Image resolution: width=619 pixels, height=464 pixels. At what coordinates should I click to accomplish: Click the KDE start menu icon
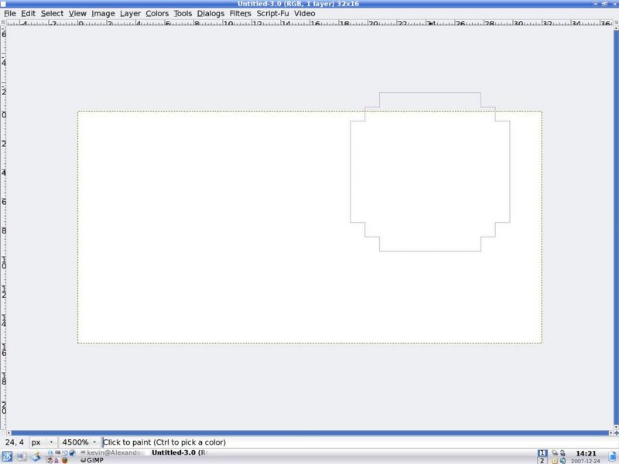[x=6, y=456]
